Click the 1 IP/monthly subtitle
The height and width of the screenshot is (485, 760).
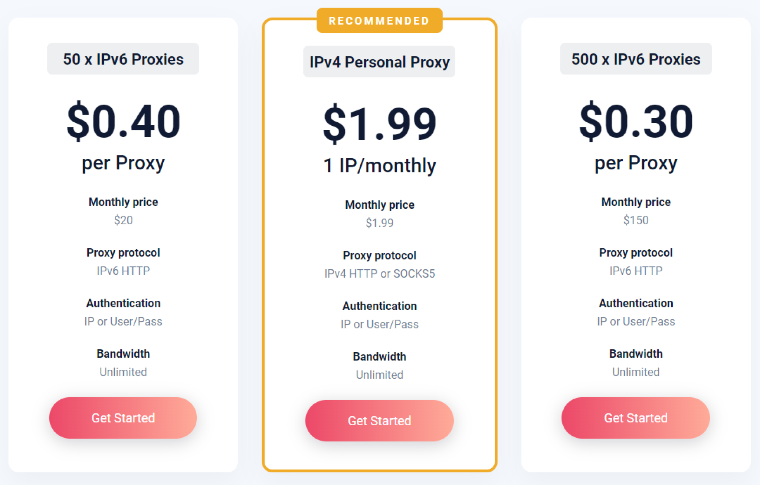pyautogui.click(x=379, y=165)
